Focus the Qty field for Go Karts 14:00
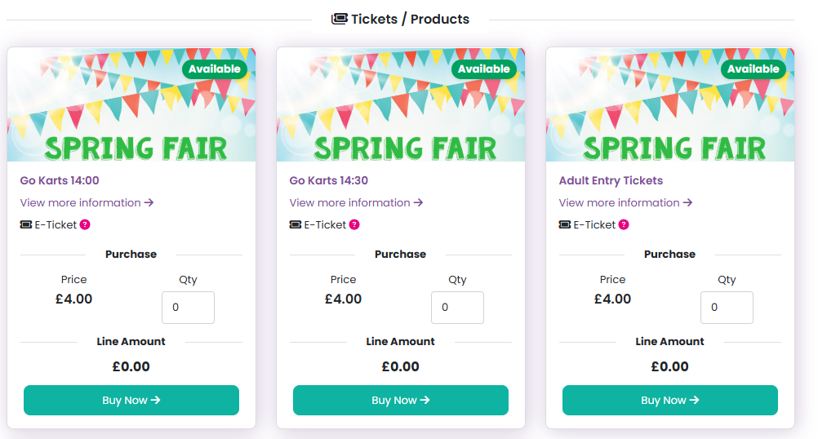818x439 pixels. [x=188, y=308]
